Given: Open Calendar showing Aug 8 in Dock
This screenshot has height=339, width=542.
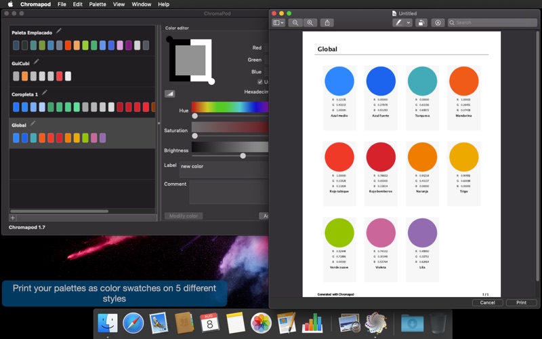Looking at the screenshot, I should [210, 323].
